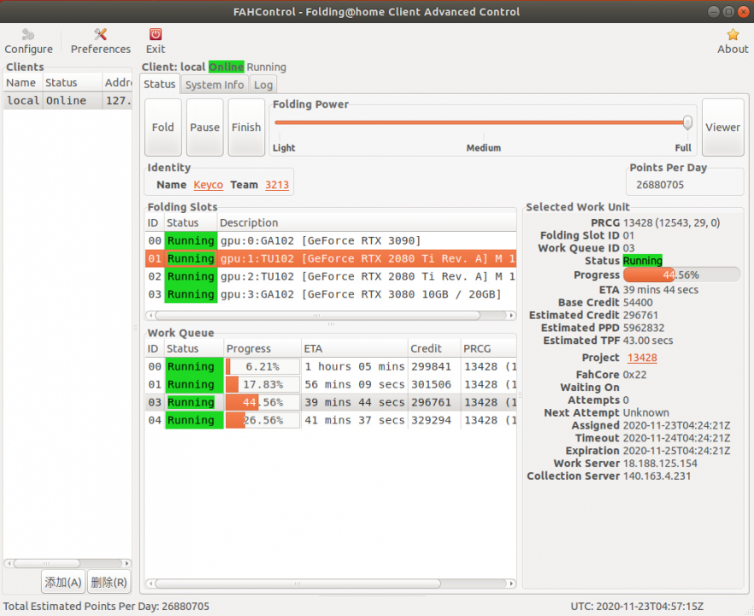The image size is (754, 616).
Task: Click the 1 hours 05 mins ETA cell
Action: (355, 367)
